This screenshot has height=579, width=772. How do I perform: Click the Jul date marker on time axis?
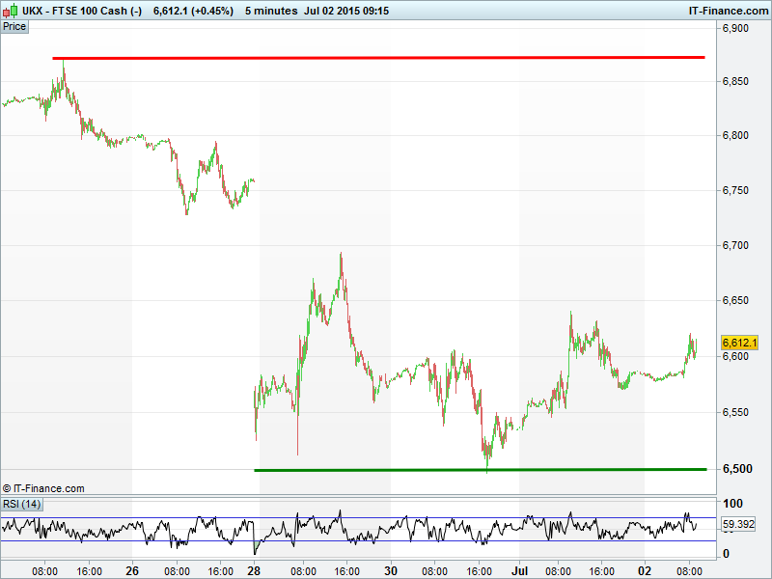(520, 570)
